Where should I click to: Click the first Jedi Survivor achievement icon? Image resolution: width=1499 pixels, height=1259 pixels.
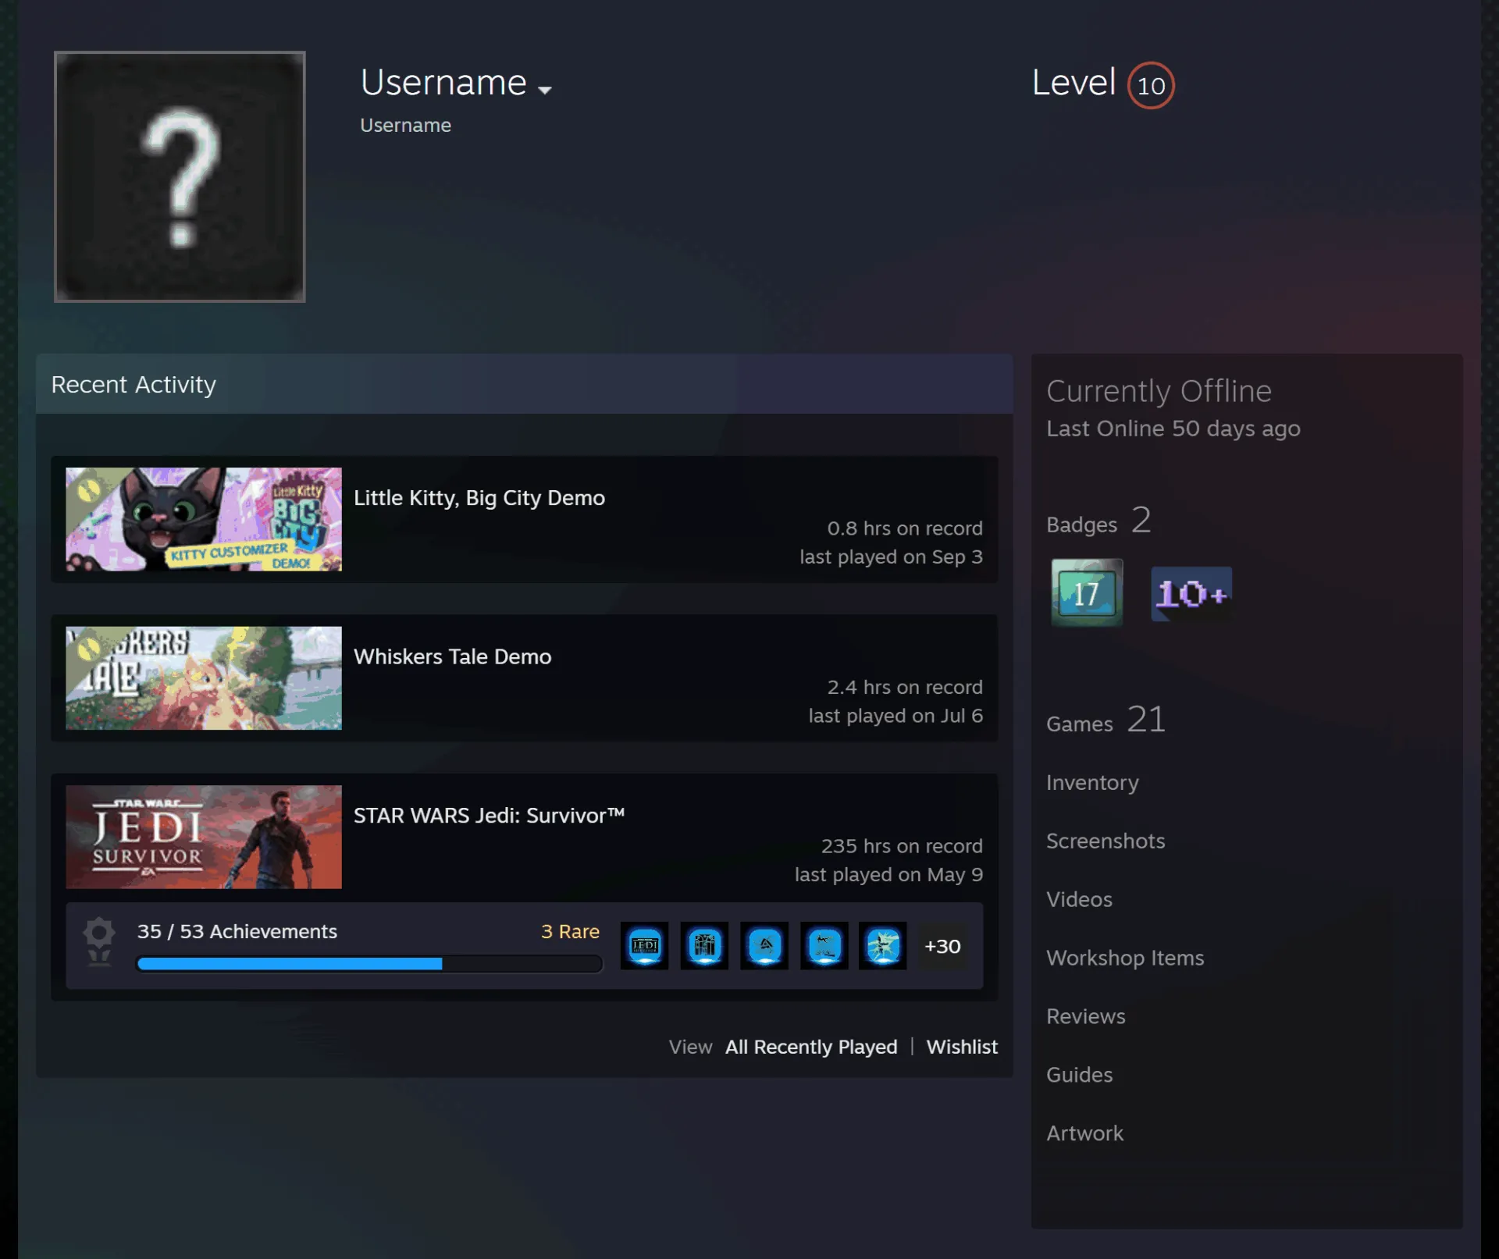[x=644, y=946]
